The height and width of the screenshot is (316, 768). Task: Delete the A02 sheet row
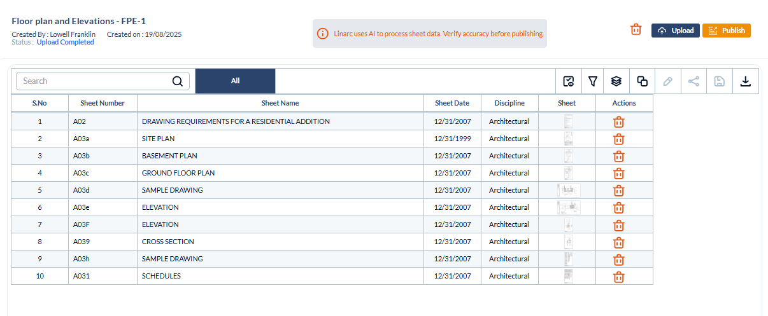pos(618,122)
